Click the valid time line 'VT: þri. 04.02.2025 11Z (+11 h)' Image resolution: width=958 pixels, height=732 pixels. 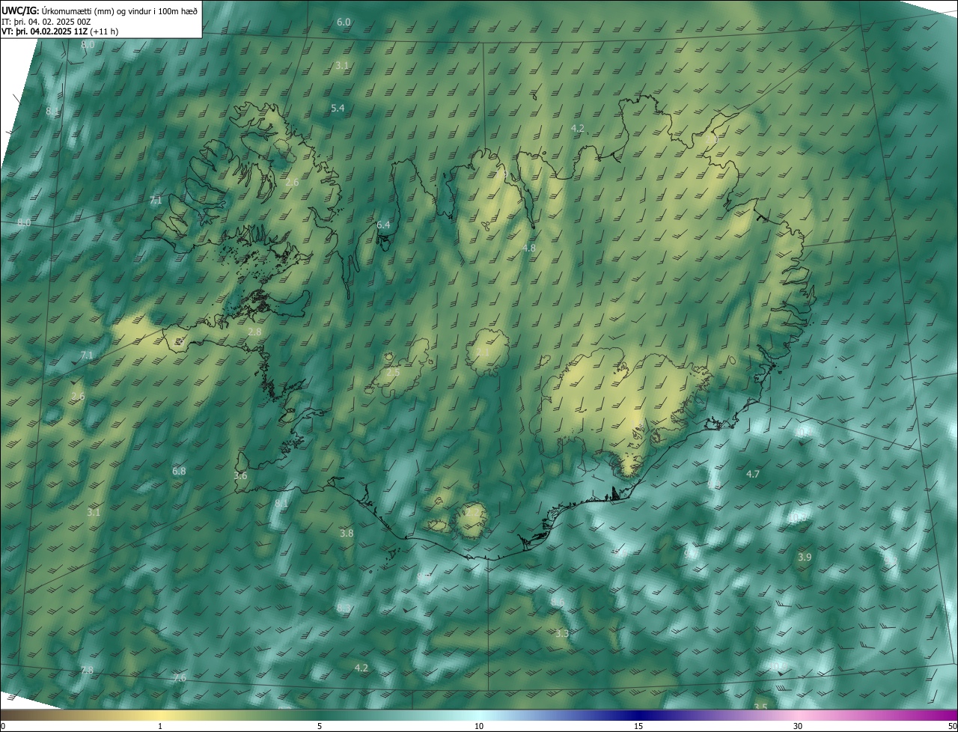pos(60,32)
